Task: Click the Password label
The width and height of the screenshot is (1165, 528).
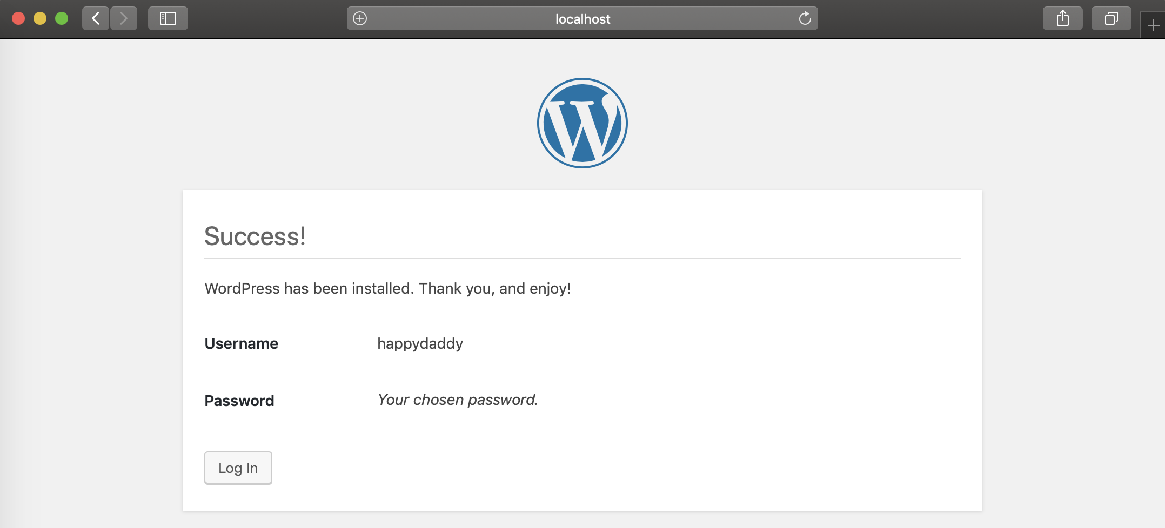Action: coord(239,401)
